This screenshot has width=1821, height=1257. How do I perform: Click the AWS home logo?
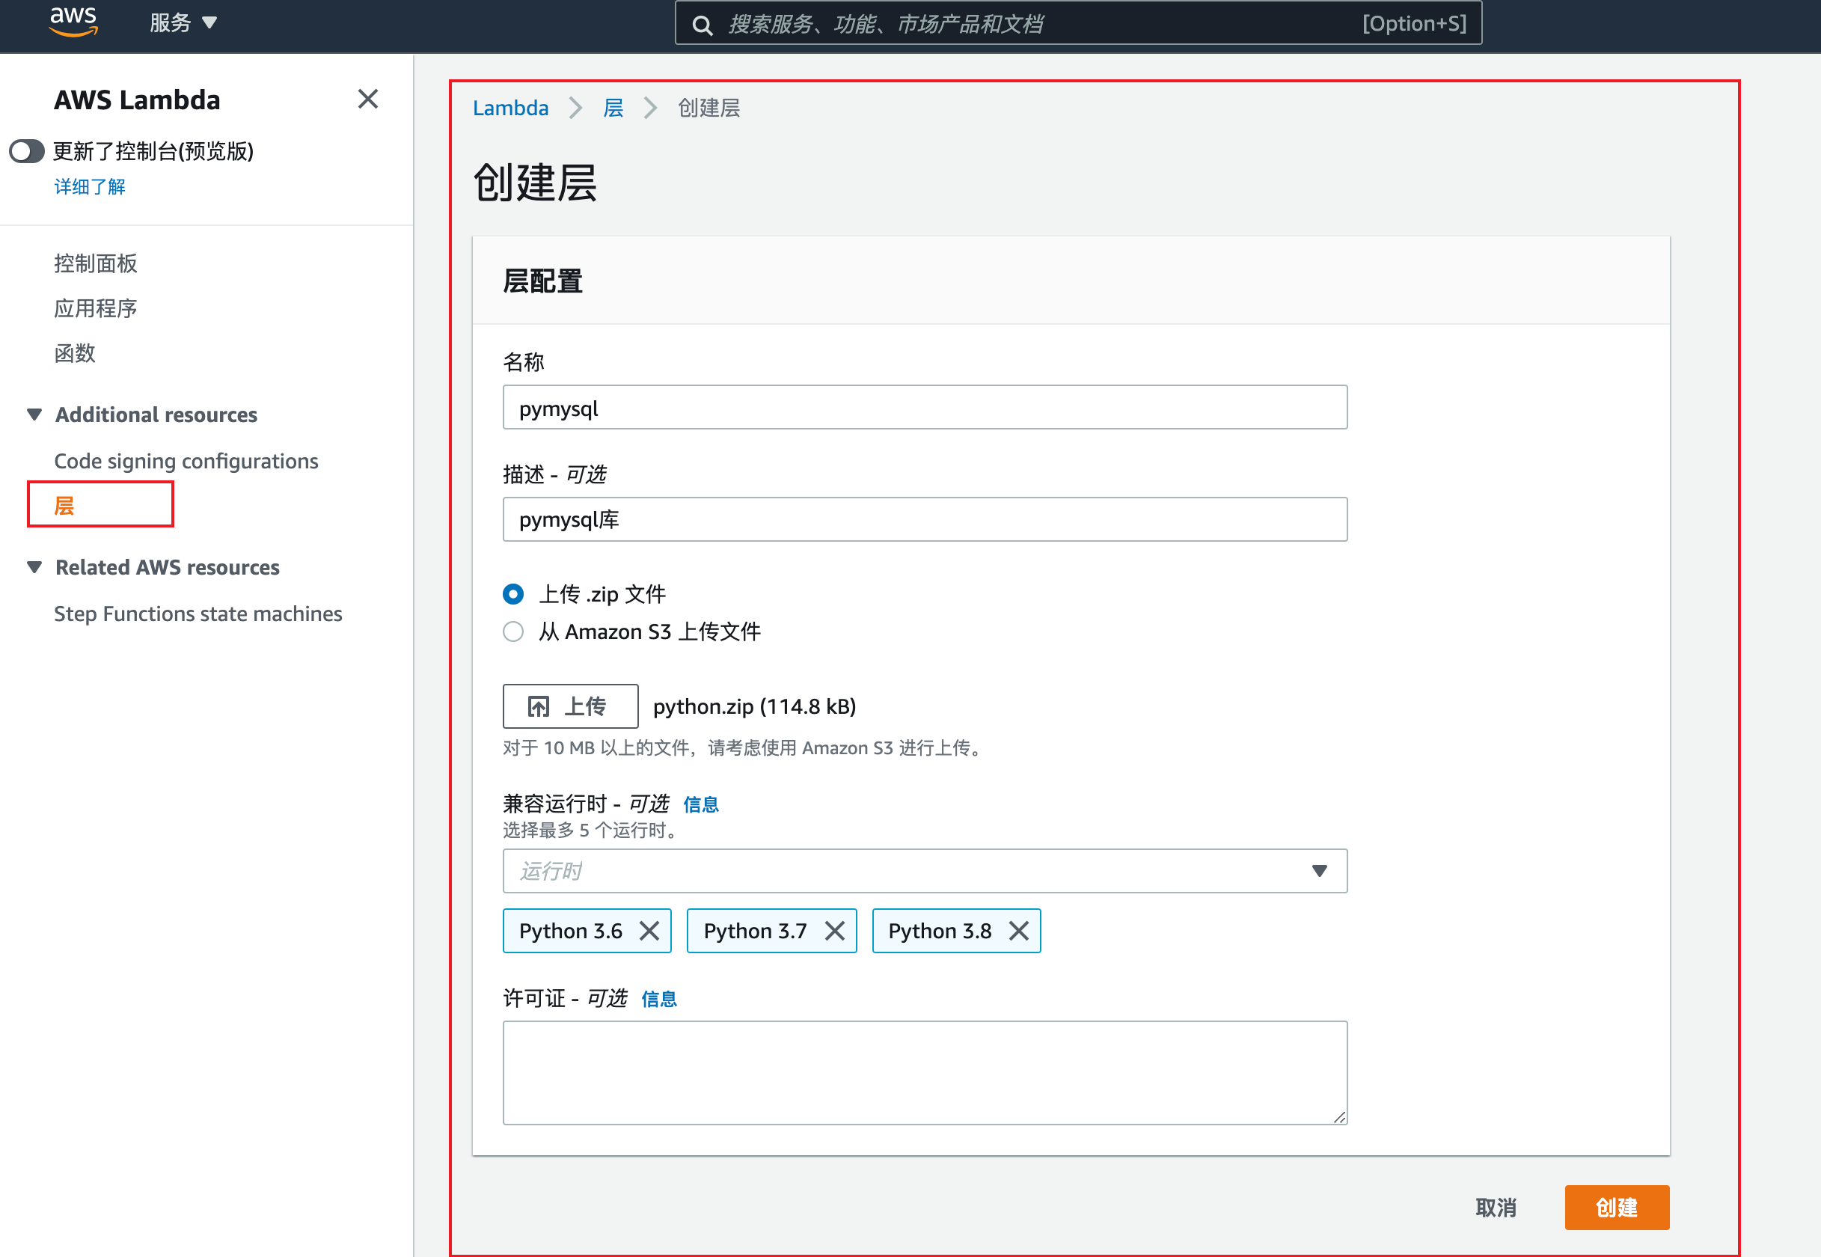click(73, 23)
